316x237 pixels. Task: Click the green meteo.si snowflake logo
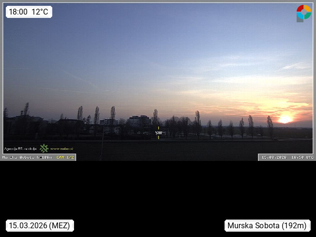click(x=44, y=148)
